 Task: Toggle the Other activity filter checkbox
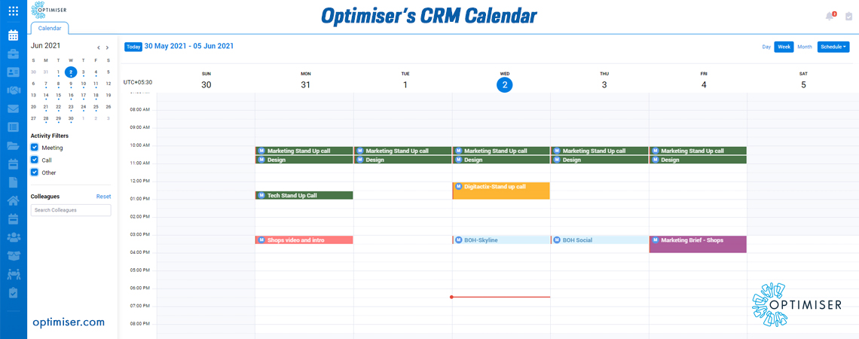click(35, 173)
